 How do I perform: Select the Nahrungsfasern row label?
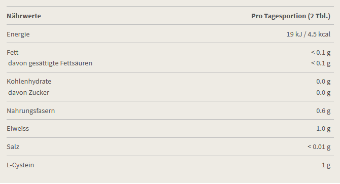tap(31, 111)
